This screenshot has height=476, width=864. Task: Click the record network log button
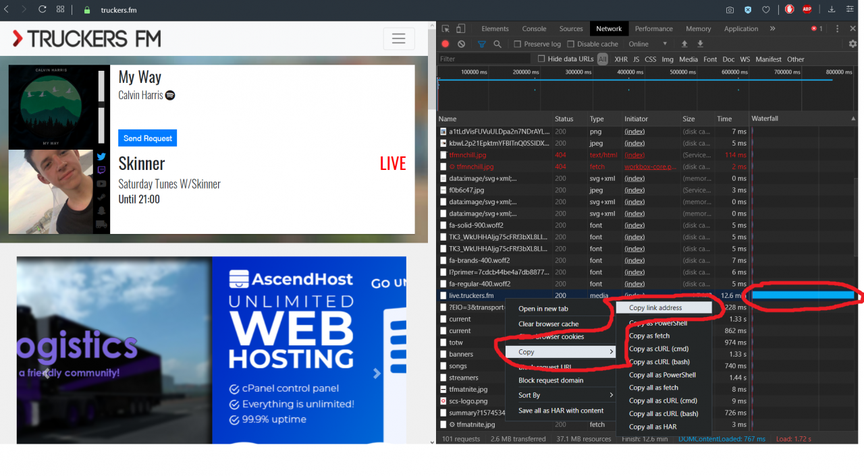point(446,44)
